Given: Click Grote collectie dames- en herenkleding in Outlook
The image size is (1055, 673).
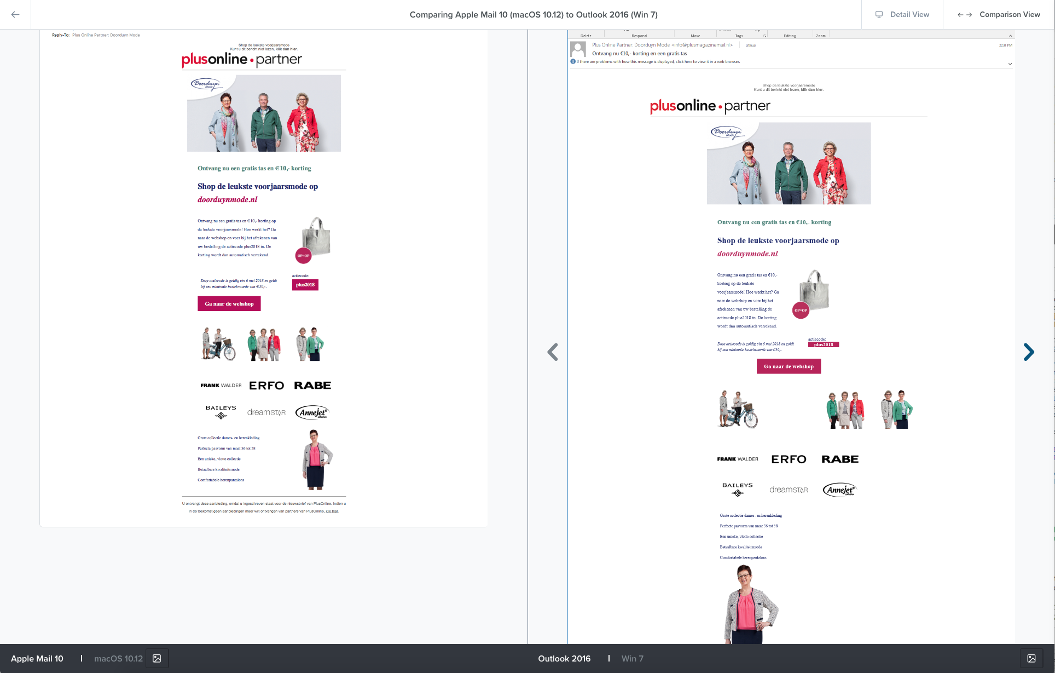Looking at the screenshot, I should [x=751, y=515].
